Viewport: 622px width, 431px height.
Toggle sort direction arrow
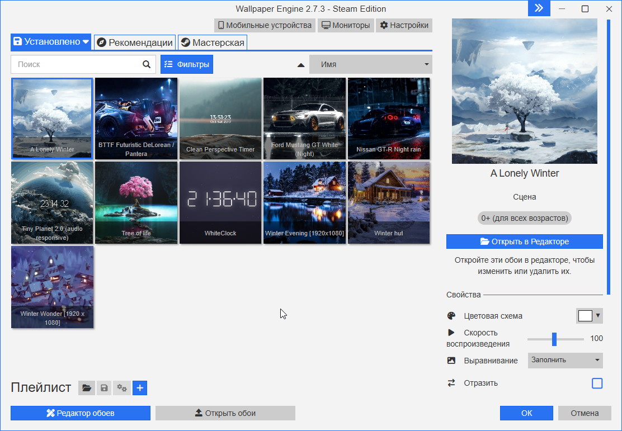coord(301,65)
